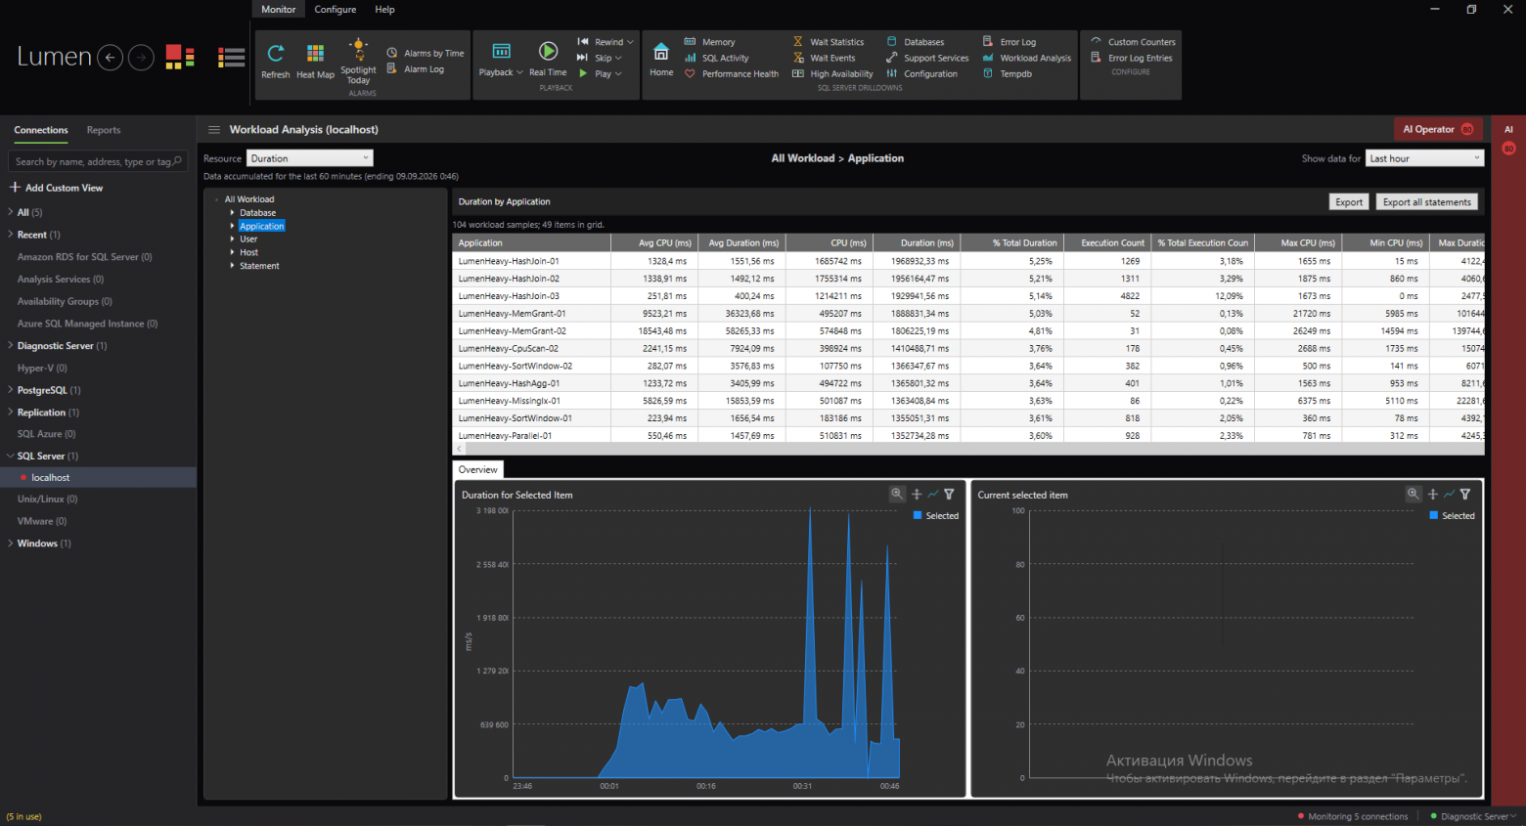The image size is (1526, 826).
Task: Click the forward arrow next to Lumen logo
Action: (x=142, y=58)
